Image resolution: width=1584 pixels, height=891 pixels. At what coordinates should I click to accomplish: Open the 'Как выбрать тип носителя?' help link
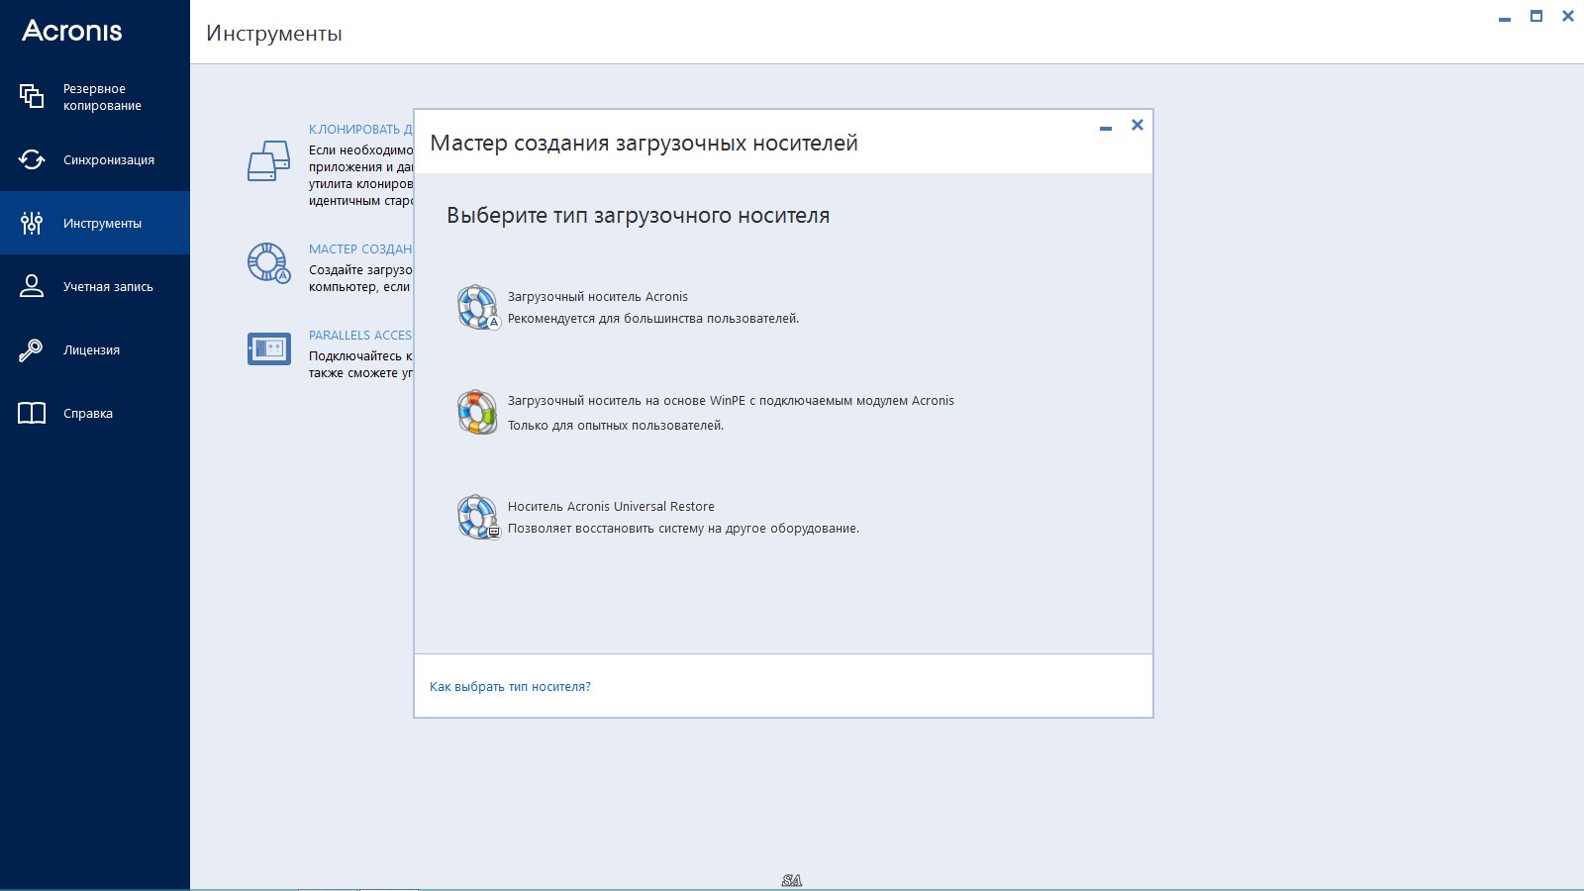tap(510, 686)
